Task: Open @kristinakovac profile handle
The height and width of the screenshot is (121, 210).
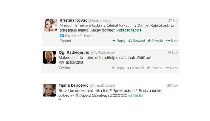Action: (100, 21)
